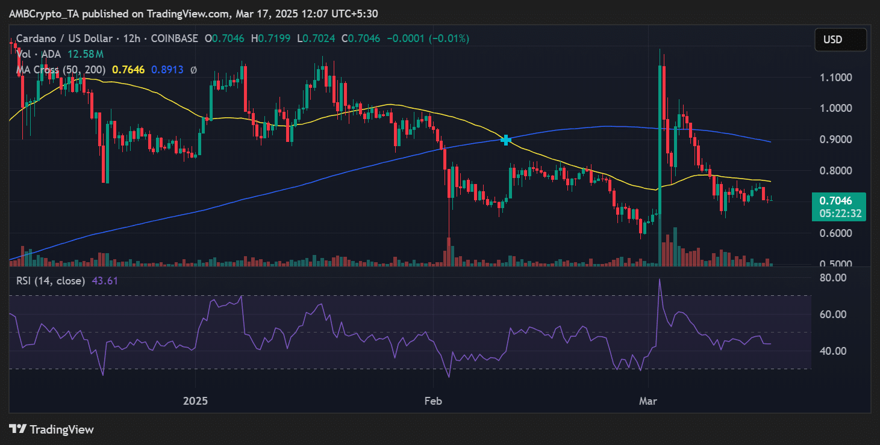Click the blue MA cross marker
The height and width of the screenshot is (445, 880).
[x=506, y=140]
